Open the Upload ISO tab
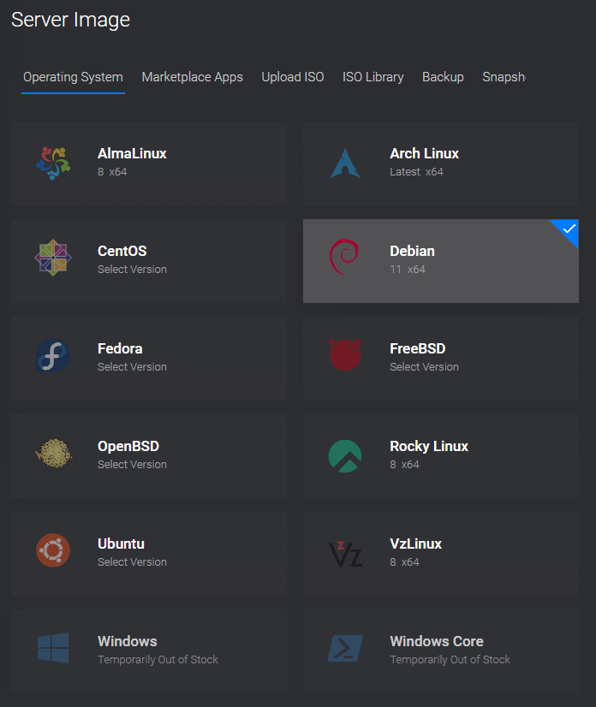Screen dimensions: 596x707 (x=293, y=77)
